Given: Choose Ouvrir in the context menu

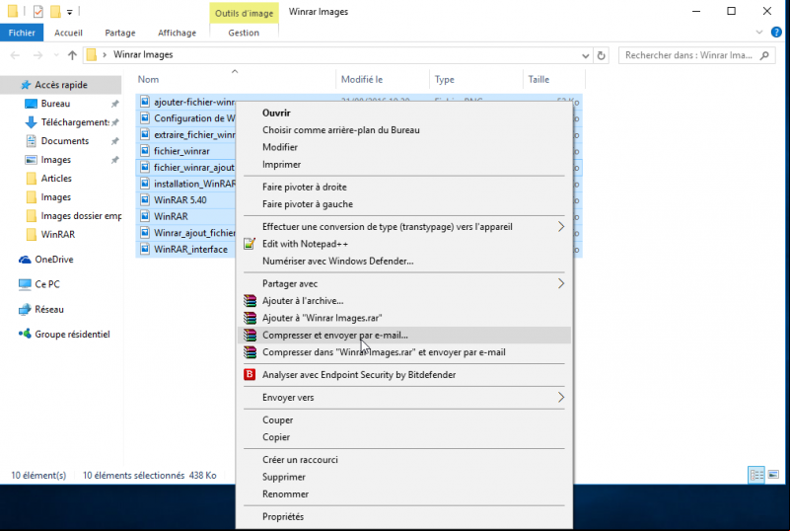Looking at the screenshot, I should pyautogui.click(x=404, y=113).
